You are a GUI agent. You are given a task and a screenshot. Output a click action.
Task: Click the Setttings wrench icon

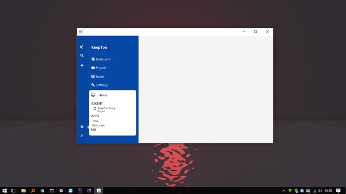click(93, 85)
